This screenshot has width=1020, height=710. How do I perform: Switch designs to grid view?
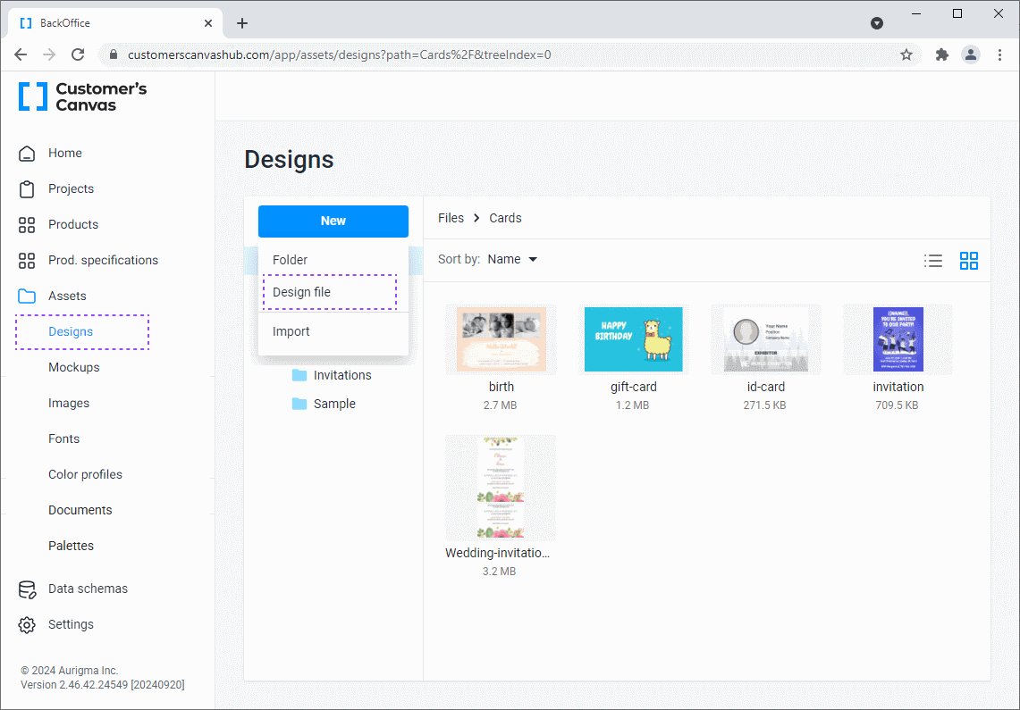(x=969, y=260)
